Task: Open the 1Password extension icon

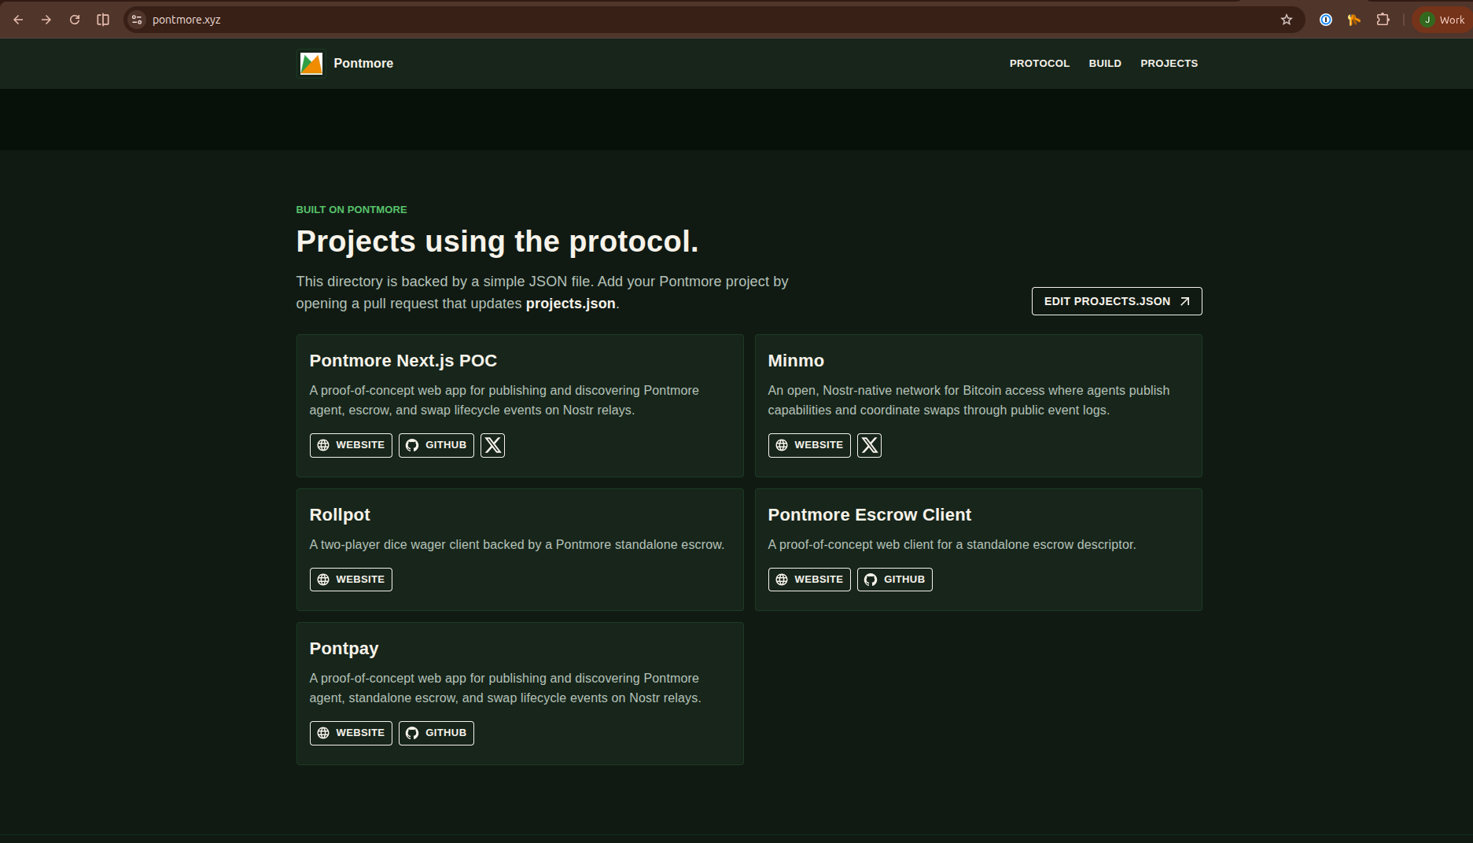Action: (x=1326, y=20)
